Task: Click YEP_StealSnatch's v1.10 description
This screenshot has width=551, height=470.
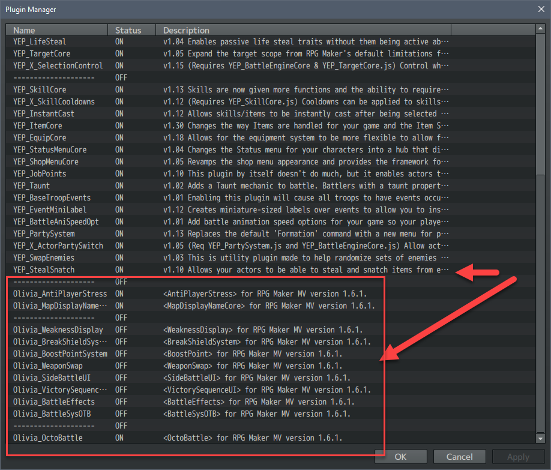Action: click(x=306, y=270)
